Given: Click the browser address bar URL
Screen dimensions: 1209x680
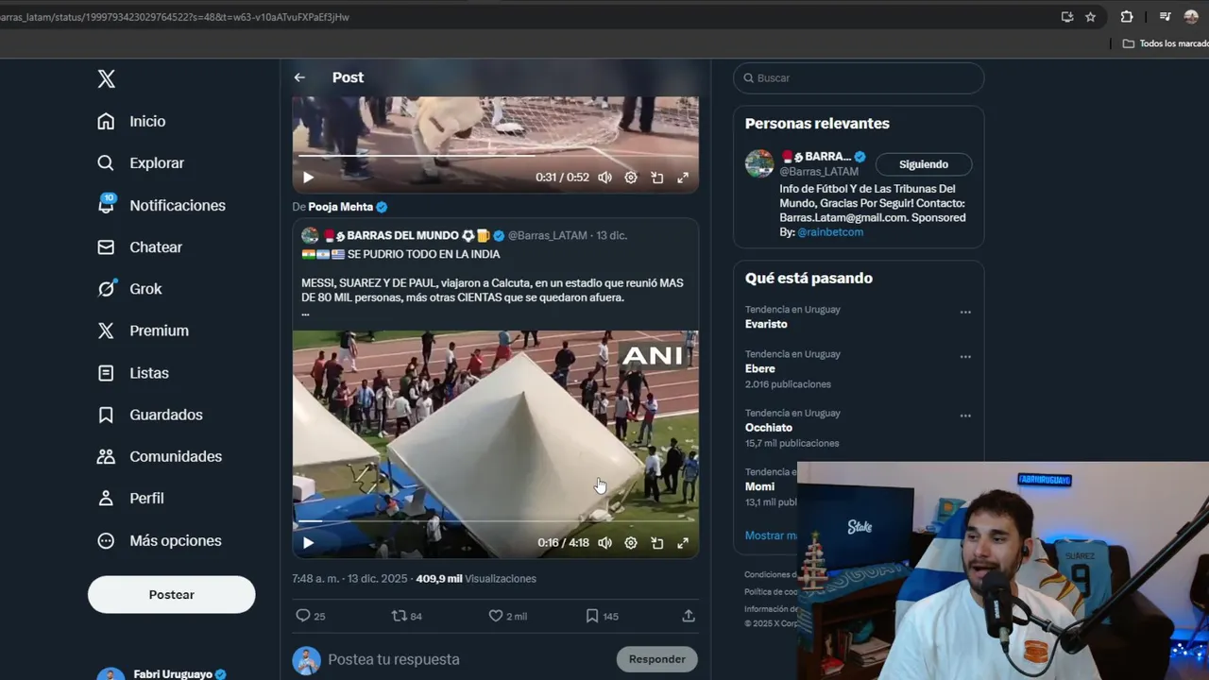Looking at the screenshot, I should [175, 17].
